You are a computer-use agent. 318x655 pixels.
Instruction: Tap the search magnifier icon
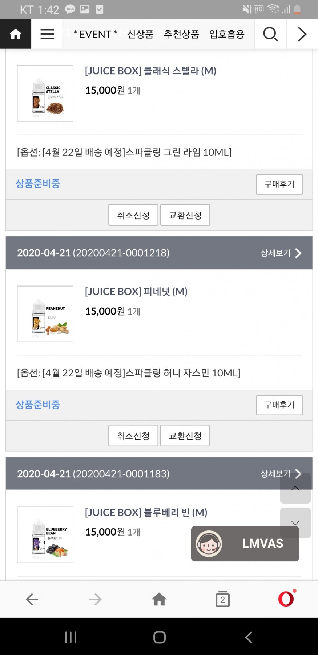(x=270, y=34)
